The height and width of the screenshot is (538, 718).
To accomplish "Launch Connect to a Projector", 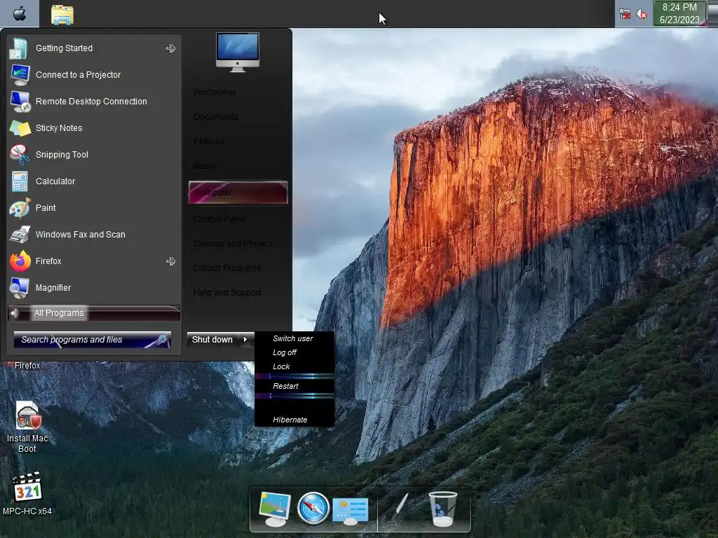I will coord(94,74).
